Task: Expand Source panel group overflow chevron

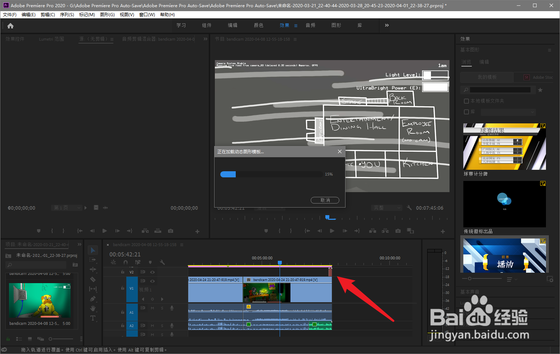Action: (x=206, y=39)
